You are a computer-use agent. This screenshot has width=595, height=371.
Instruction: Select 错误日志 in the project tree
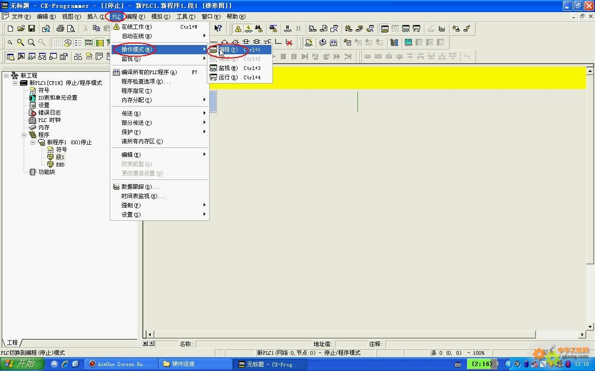(49, 113)
